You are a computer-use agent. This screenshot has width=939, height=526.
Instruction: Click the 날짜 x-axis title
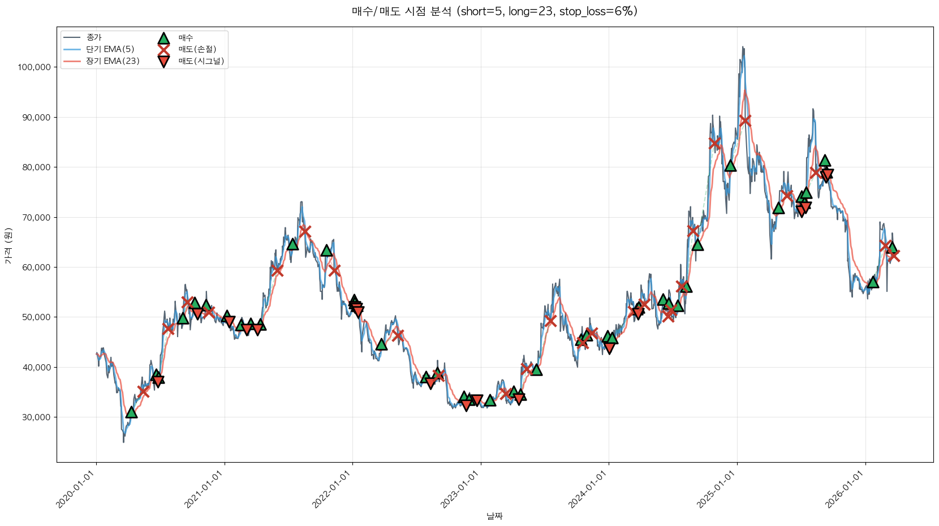pos(494,516)
